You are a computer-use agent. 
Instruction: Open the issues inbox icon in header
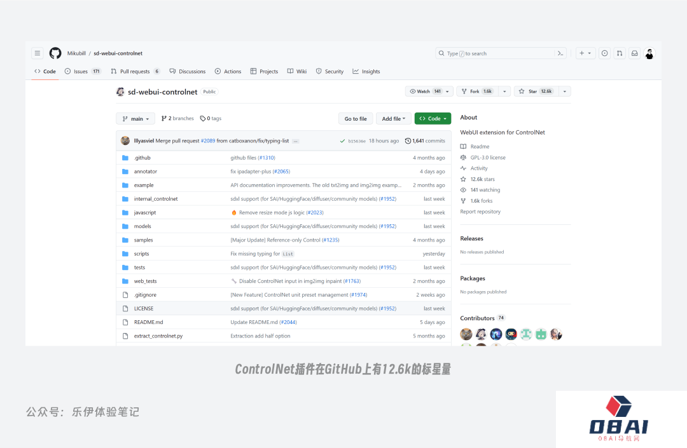(x=605, y=53)
